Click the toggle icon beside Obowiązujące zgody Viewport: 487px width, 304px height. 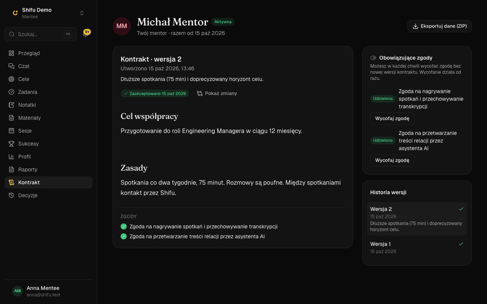click(373, 58)
